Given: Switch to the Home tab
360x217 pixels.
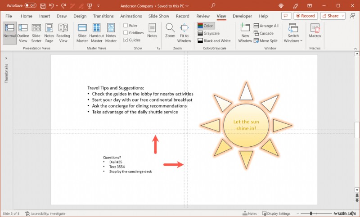Looking at the screenshot, I should click(x=27, y=16).
